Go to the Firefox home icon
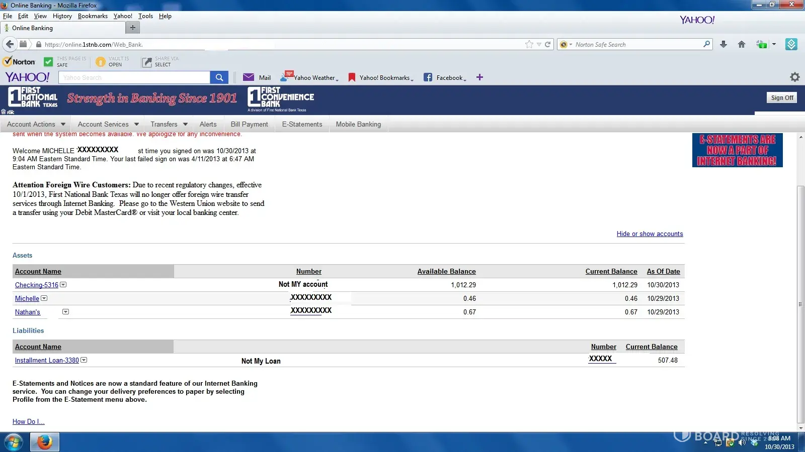805x452 pixels. 741,44
